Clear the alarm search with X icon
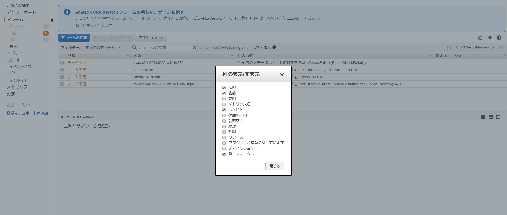507x215 pixels. (x=195, y=48)
